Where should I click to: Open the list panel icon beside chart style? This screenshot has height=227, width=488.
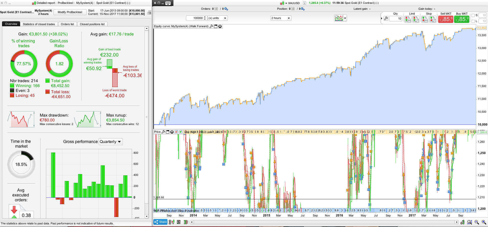[x=179, y=222]
